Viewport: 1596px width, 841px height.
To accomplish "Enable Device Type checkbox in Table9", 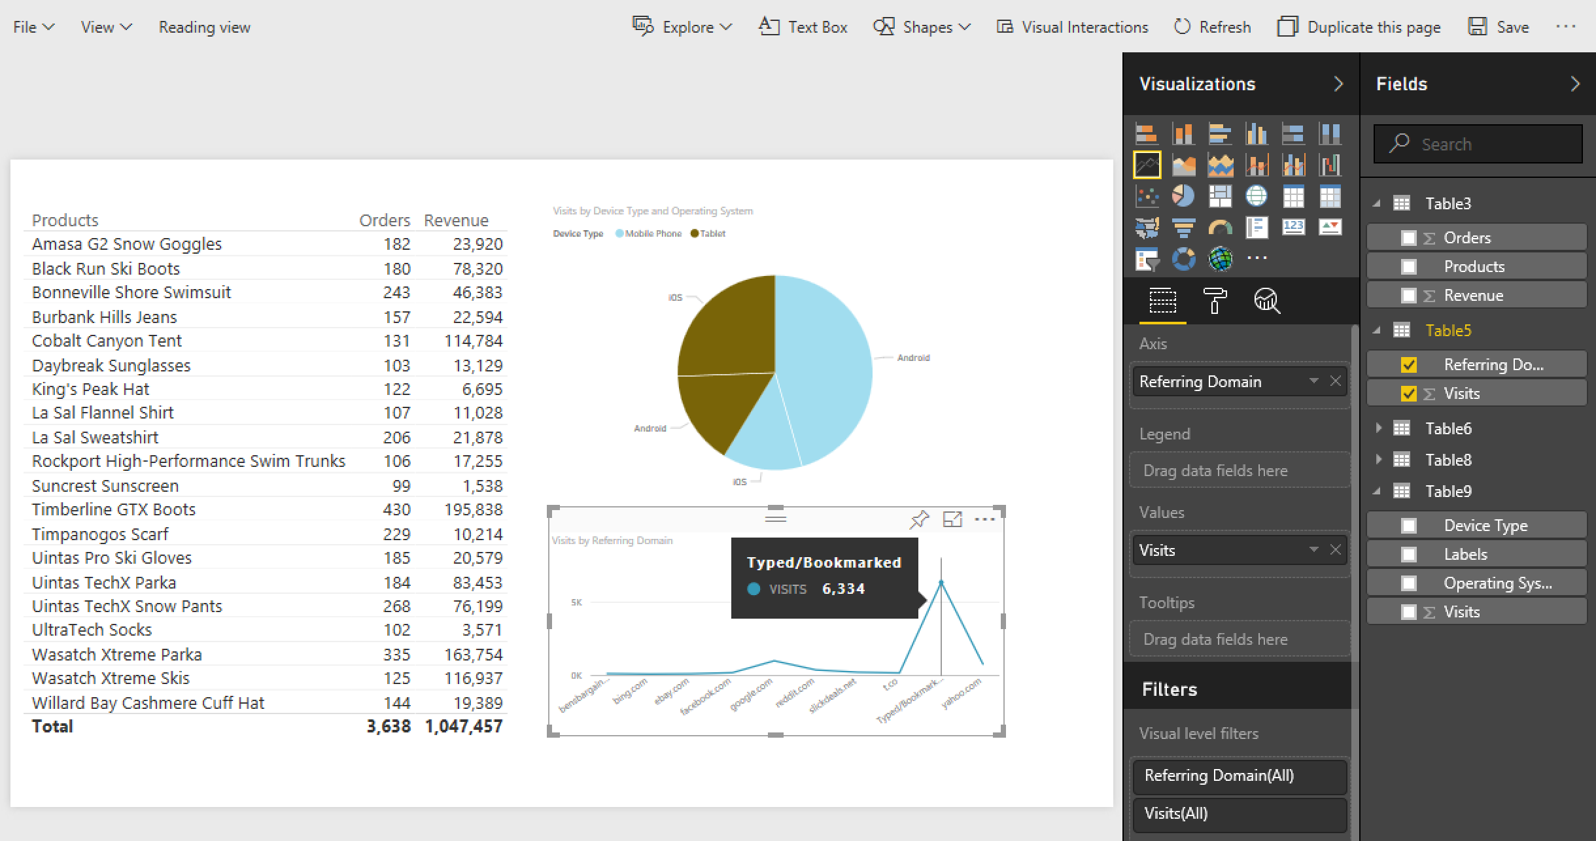I will coord(1409,526).
